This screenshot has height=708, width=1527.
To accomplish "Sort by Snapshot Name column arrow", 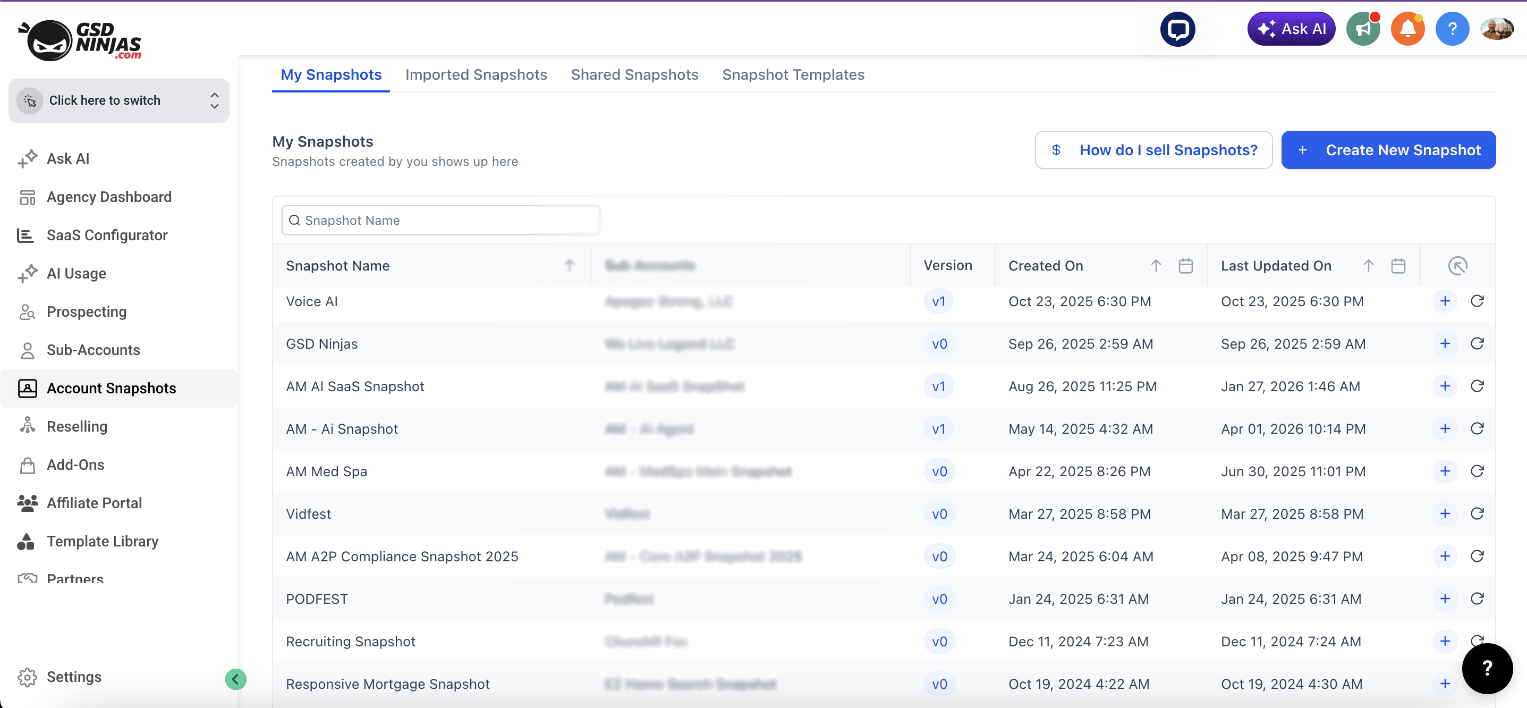I will pyautogui.click(x=569, y=266).
